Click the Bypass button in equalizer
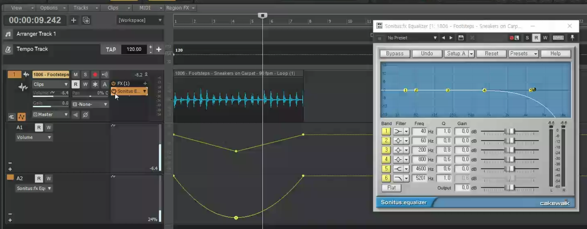 click(395, 54)
